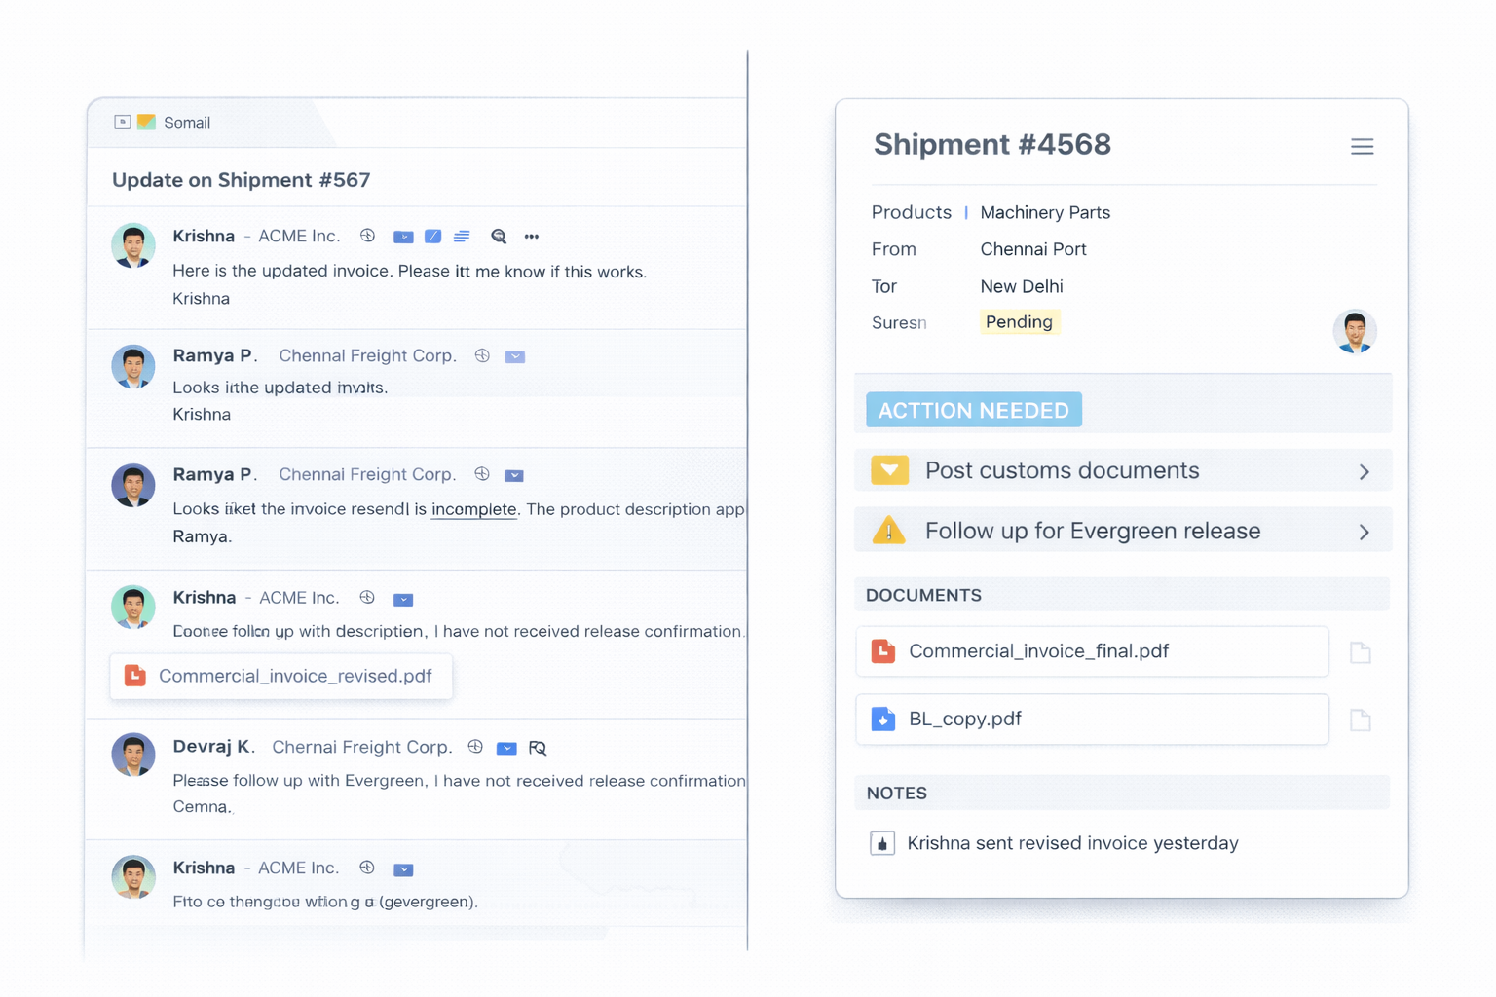Click the PDF icon beside Commercial_invoice_final.pdf
1496x997 pixels.
(884, 651)
